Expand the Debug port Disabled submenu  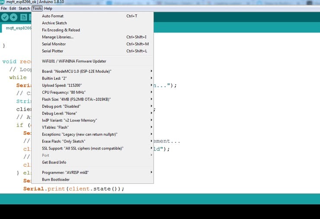point(92,106)
